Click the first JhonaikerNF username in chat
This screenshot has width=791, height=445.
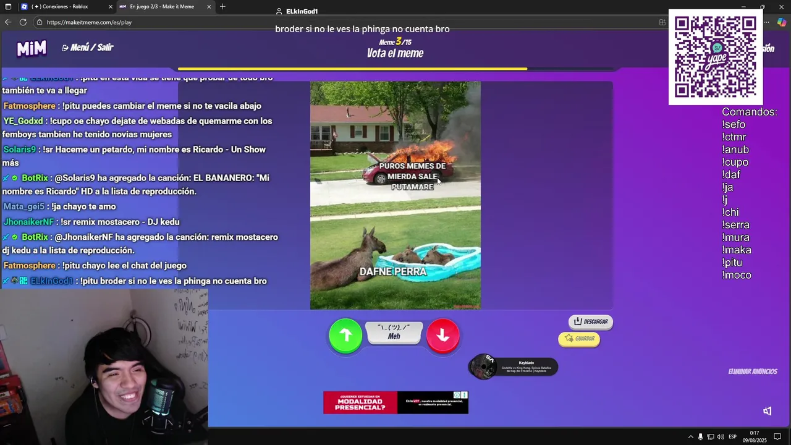[x=28, y=222]
